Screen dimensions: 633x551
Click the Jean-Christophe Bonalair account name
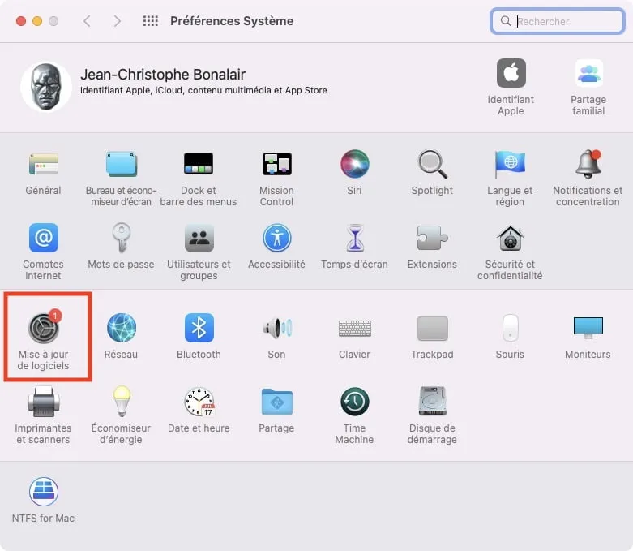(x=163, y=75)
